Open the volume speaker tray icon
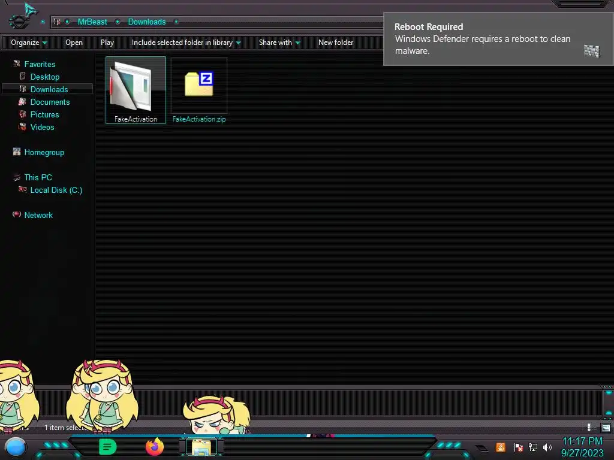 pos(547,447)
